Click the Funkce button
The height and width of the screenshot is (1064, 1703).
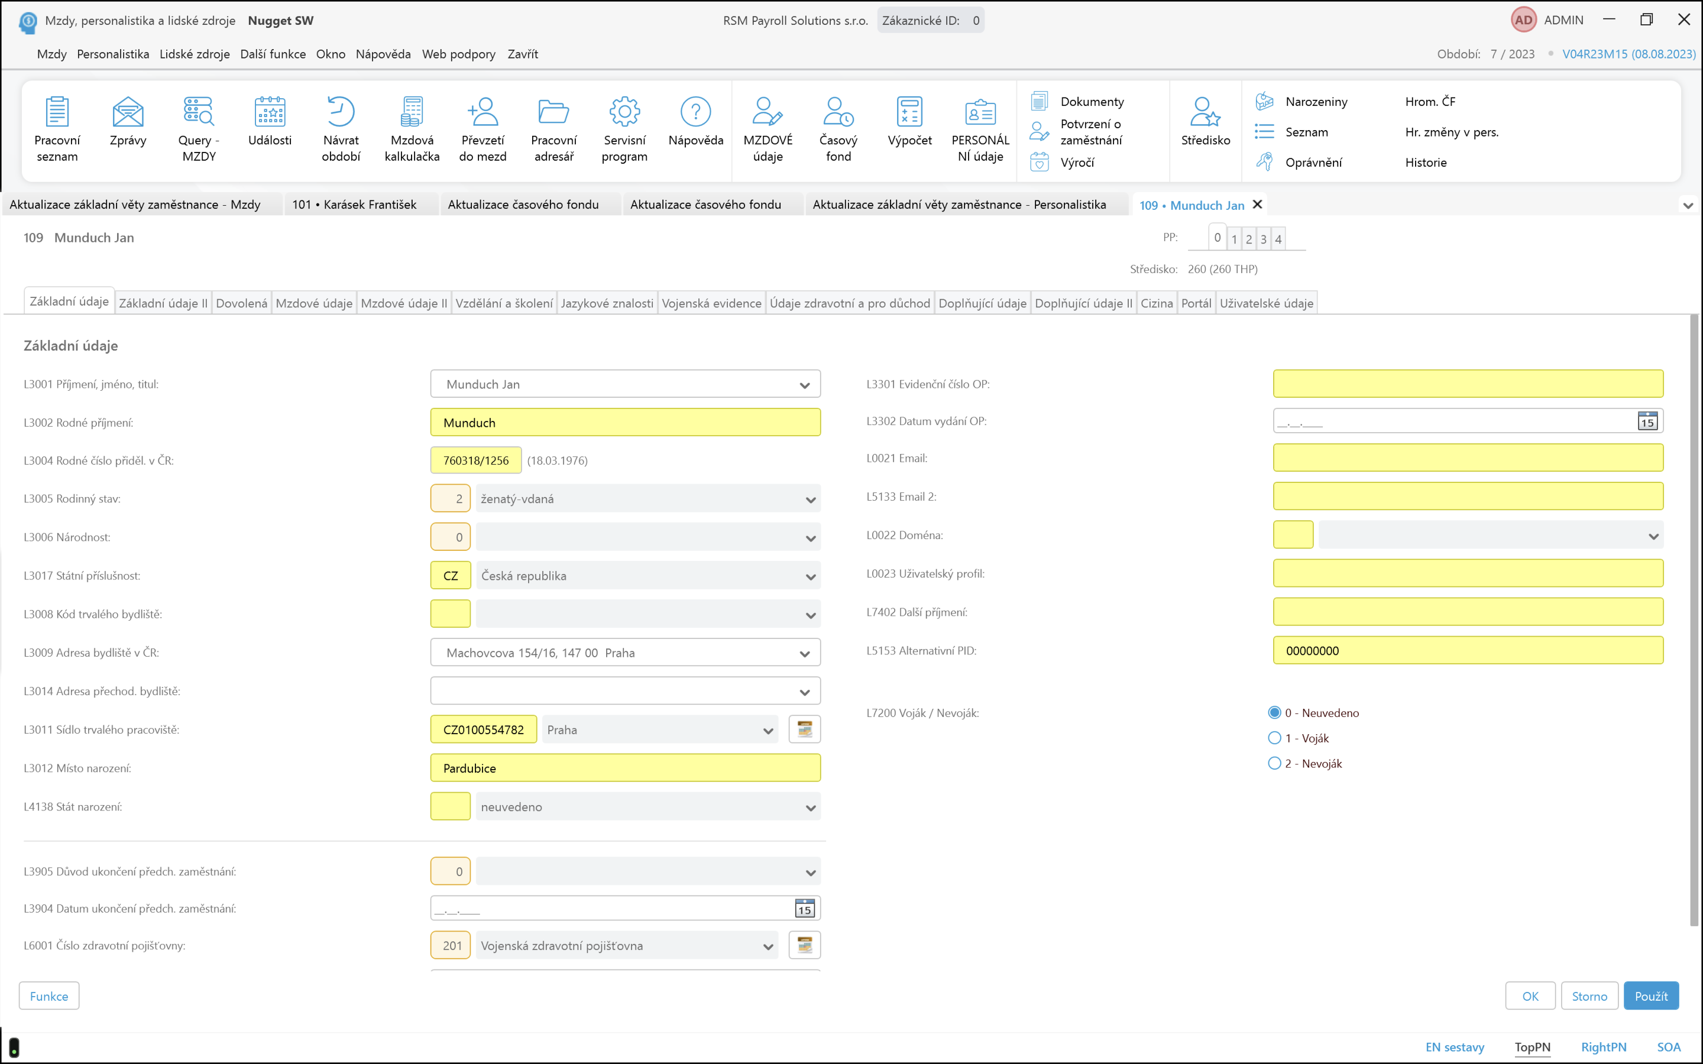coord(48,996)
